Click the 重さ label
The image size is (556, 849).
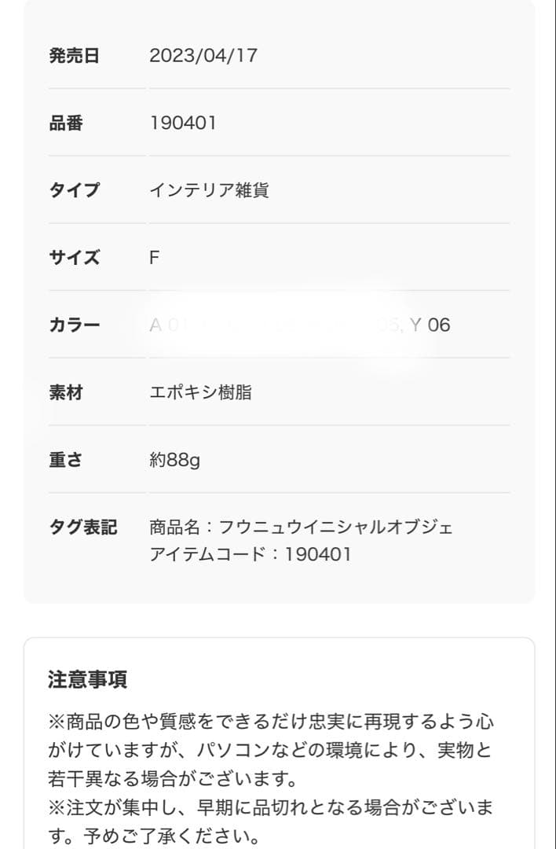pos(66,460)
